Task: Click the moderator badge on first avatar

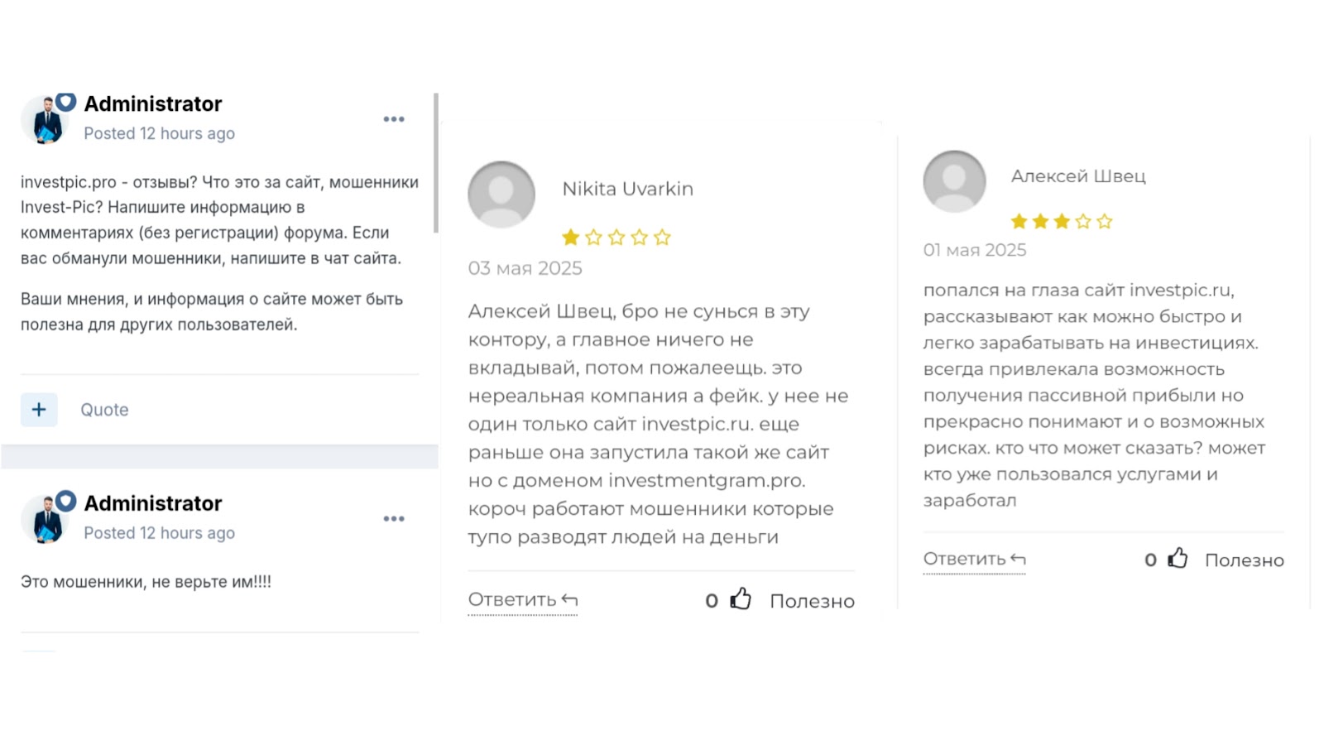Action: click(66, 101)
